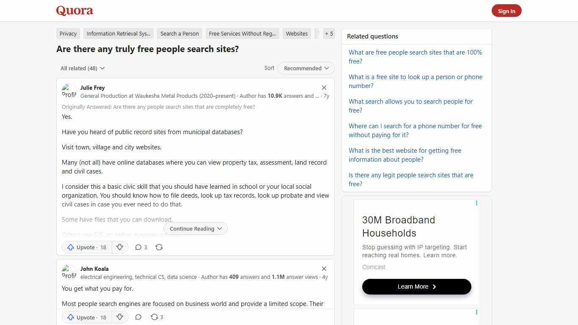Open the Recommended sort dropdown

(x=306, y=68)
